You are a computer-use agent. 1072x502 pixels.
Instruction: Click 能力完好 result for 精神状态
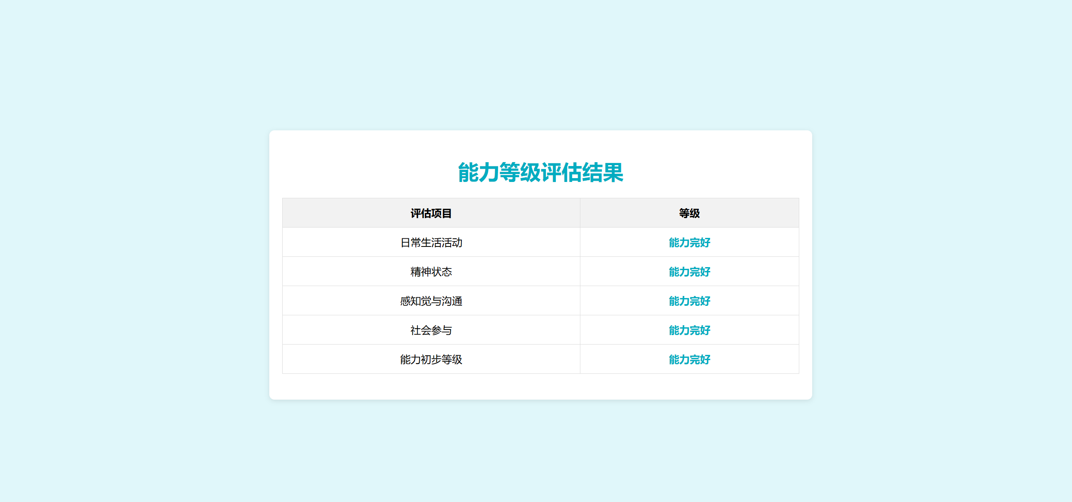coord(689,272)
